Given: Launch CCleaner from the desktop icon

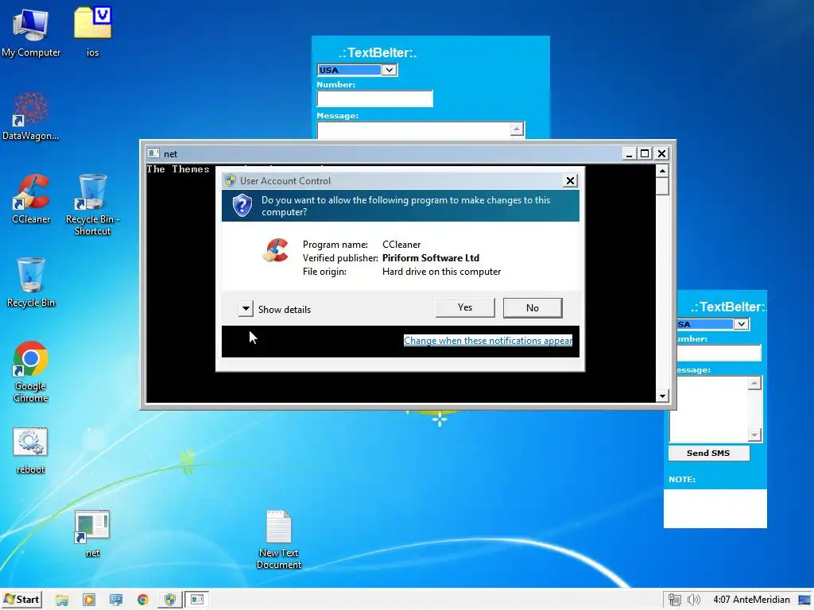Looking at the screenshot, I should (x=31, y=199).
